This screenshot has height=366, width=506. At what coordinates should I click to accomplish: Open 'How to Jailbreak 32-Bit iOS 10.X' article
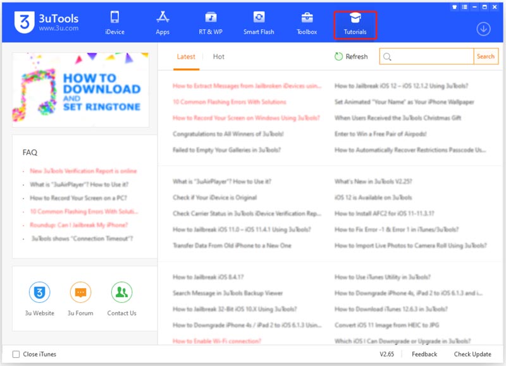[x=235, y=309]
